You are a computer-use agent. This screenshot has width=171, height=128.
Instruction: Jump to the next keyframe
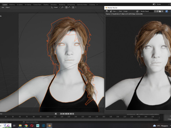coord(71,114)
